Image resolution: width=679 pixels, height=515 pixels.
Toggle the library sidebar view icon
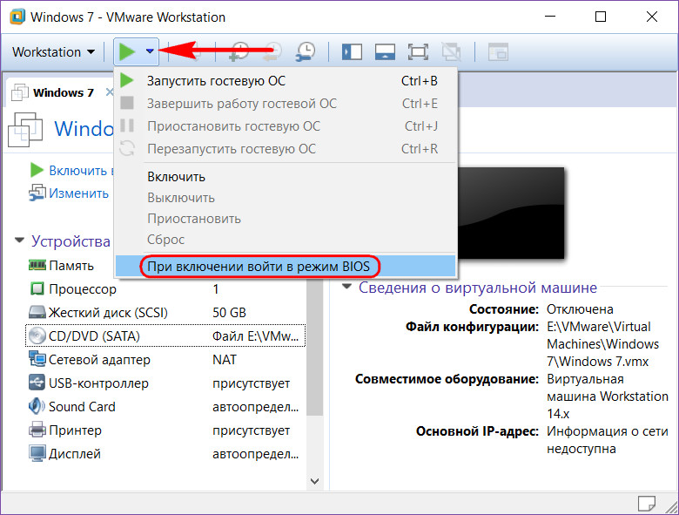tap(352, 51)
